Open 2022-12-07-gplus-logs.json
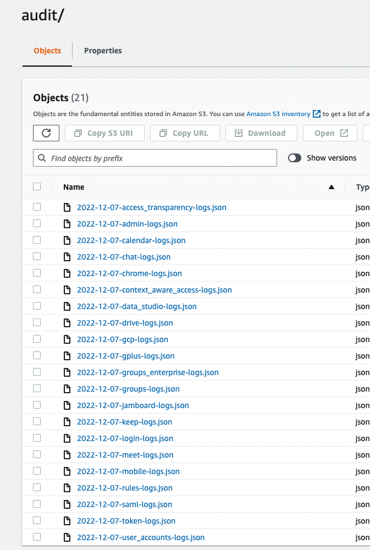370x550 pixels. tap(125, 356)
